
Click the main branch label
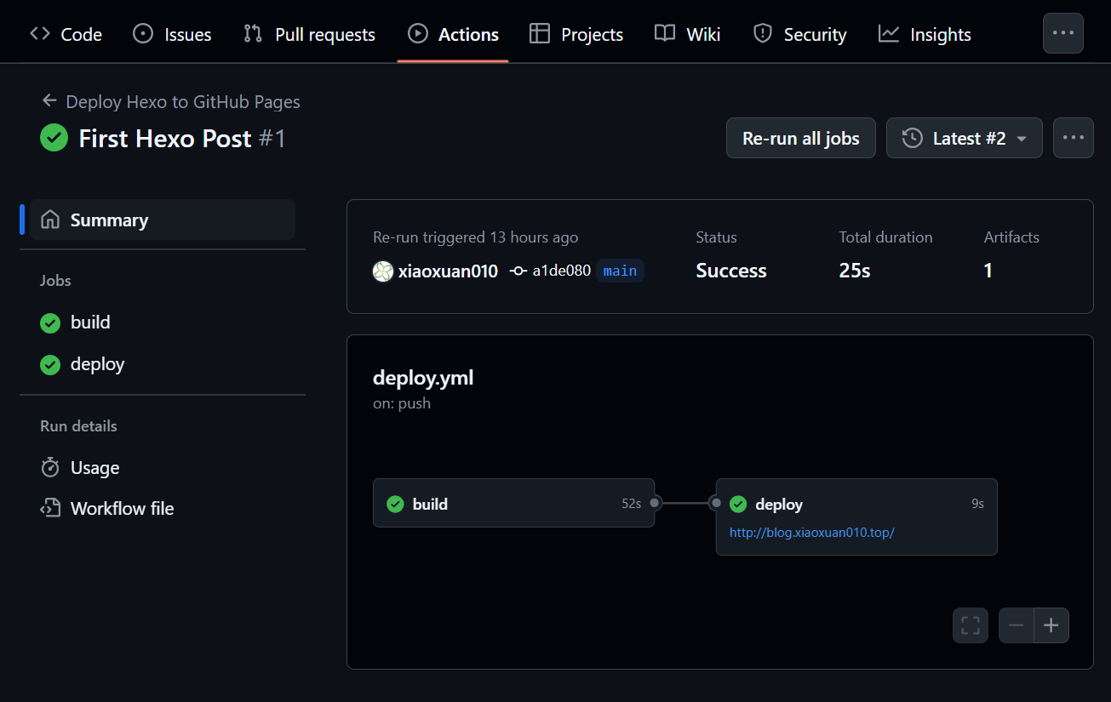619,271
